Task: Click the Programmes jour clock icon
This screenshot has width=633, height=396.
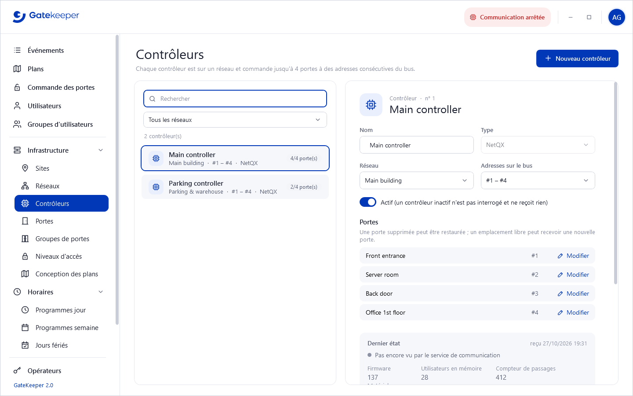Action: point(25,310)
